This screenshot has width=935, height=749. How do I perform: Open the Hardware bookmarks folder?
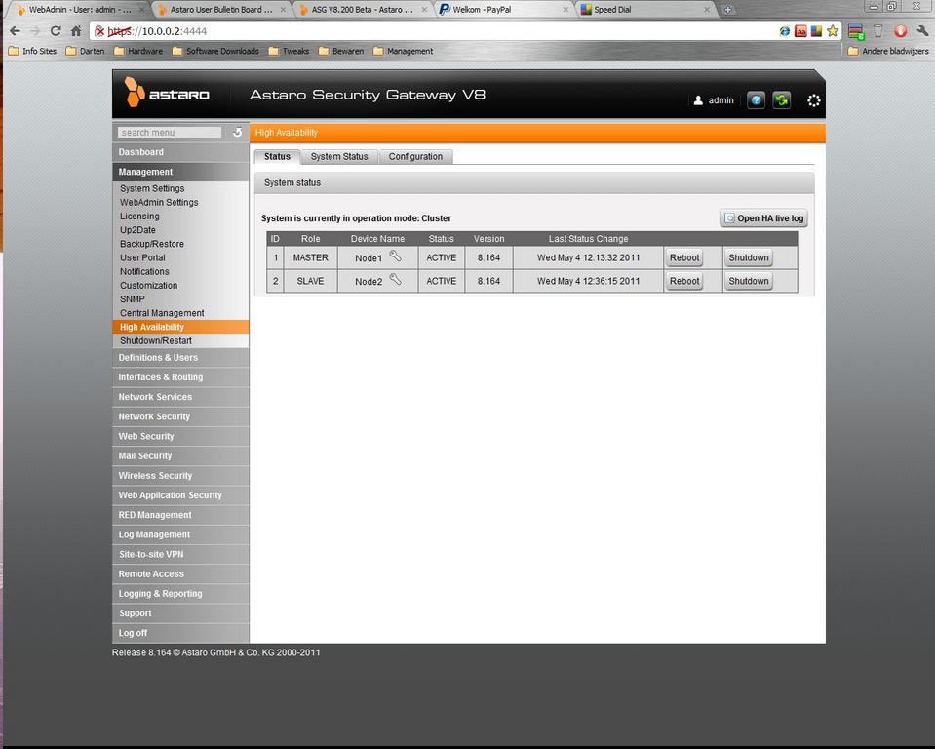click(138, 52)
